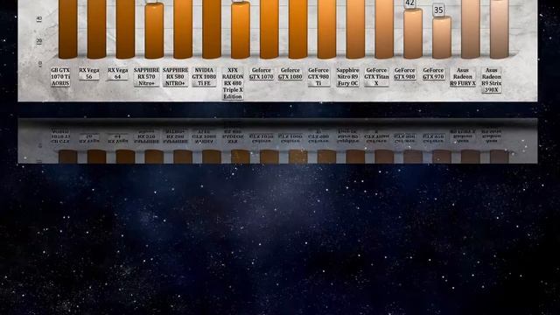Click the Asus Radeon R9 Strix 390X bar
560x315 pixels.
[x=500, y=29]
